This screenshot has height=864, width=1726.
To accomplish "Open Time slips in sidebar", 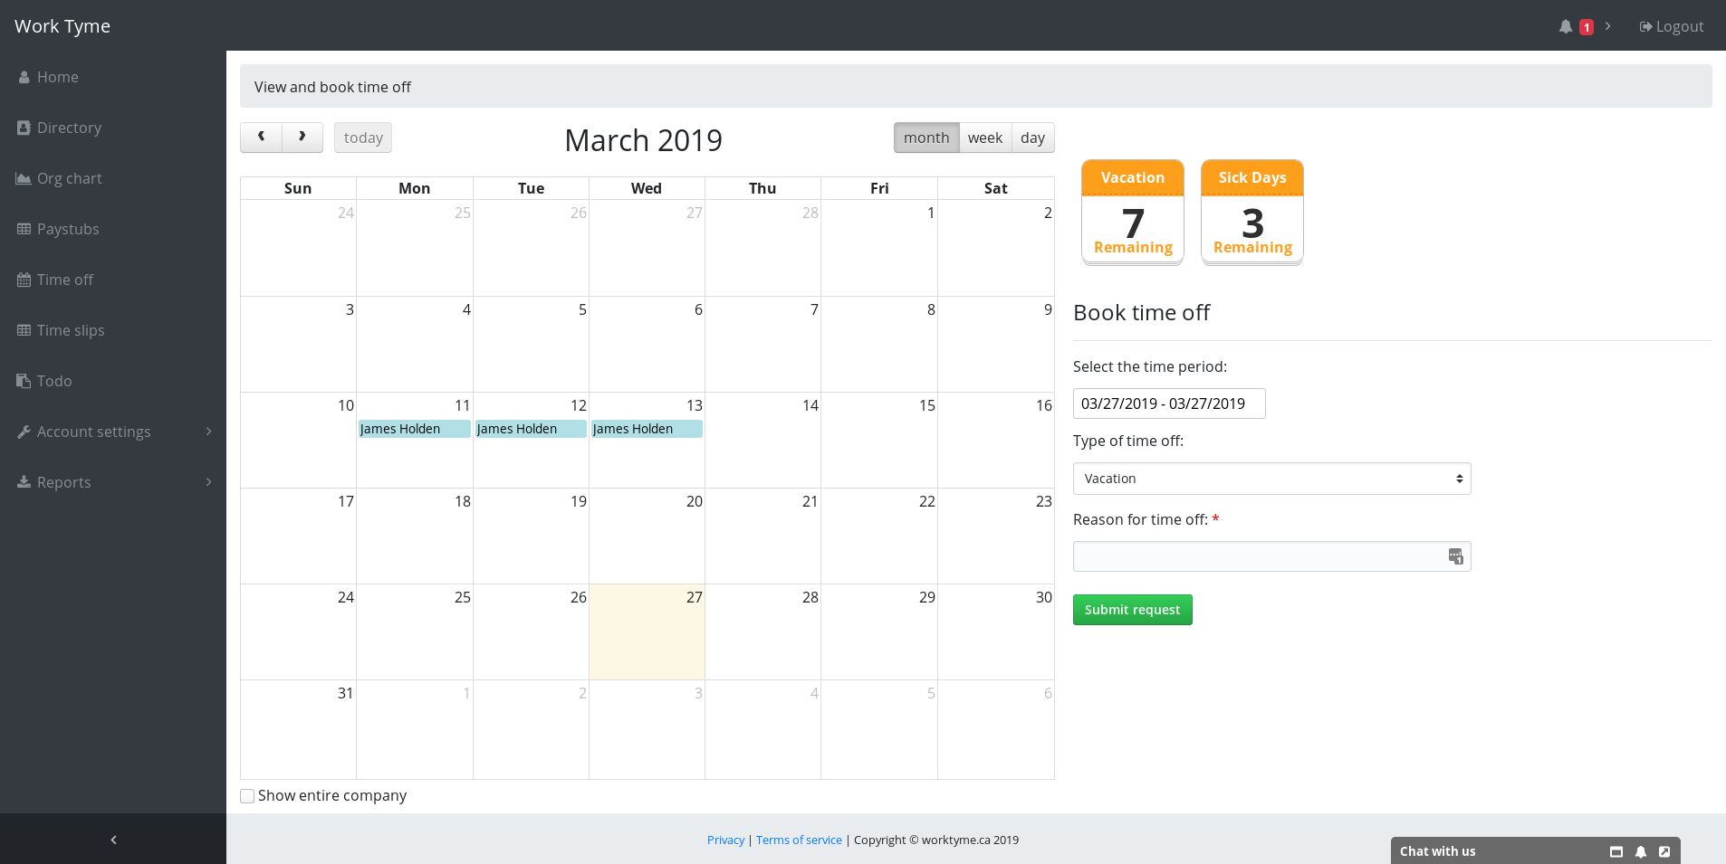I will click(x=71, y=330).
